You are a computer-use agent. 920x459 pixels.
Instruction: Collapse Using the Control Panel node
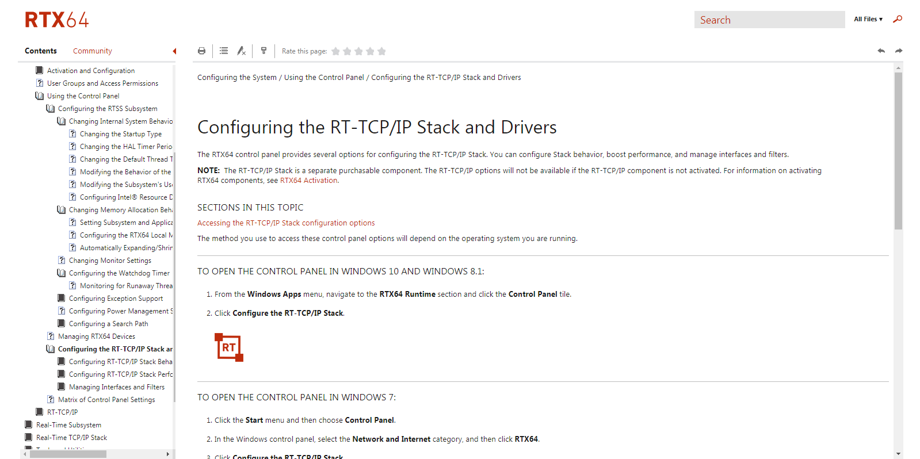pyautogui.click(x=83, y=95)
